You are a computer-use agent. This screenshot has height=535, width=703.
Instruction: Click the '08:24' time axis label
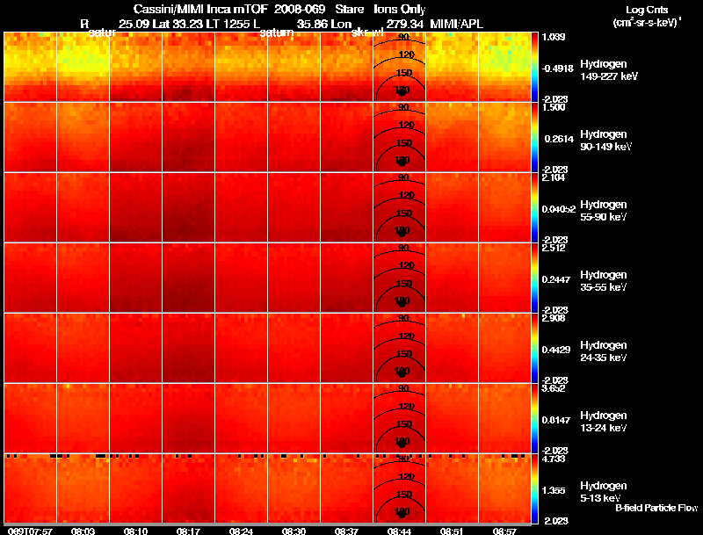coord(241,531)
